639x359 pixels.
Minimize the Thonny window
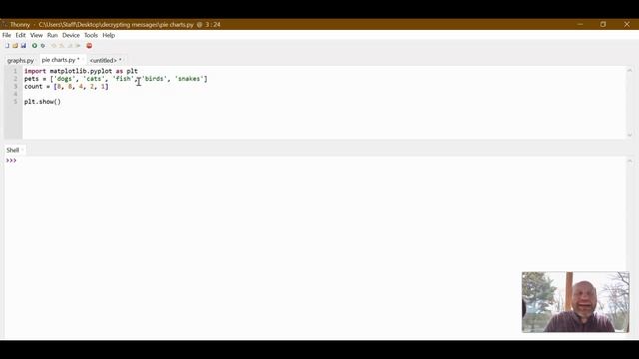pyautogui.click(x=580, y=24)
